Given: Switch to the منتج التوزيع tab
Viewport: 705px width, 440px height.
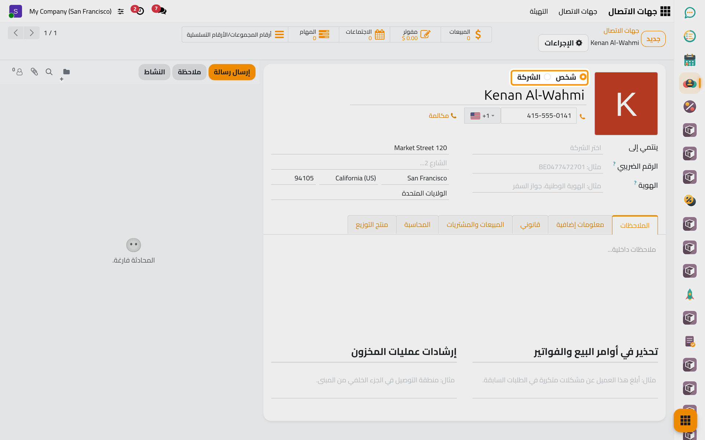Looking at the screenshot, I should (x=372, y=225).
